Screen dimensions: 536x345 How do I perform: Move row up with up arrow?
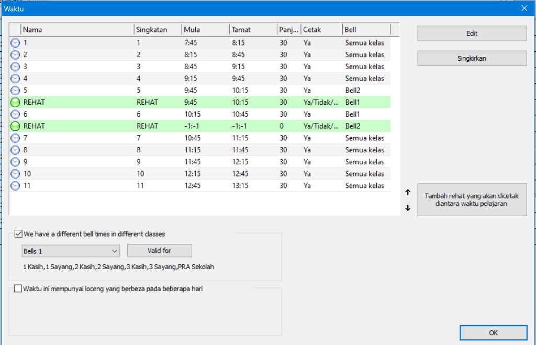[408, 192]
